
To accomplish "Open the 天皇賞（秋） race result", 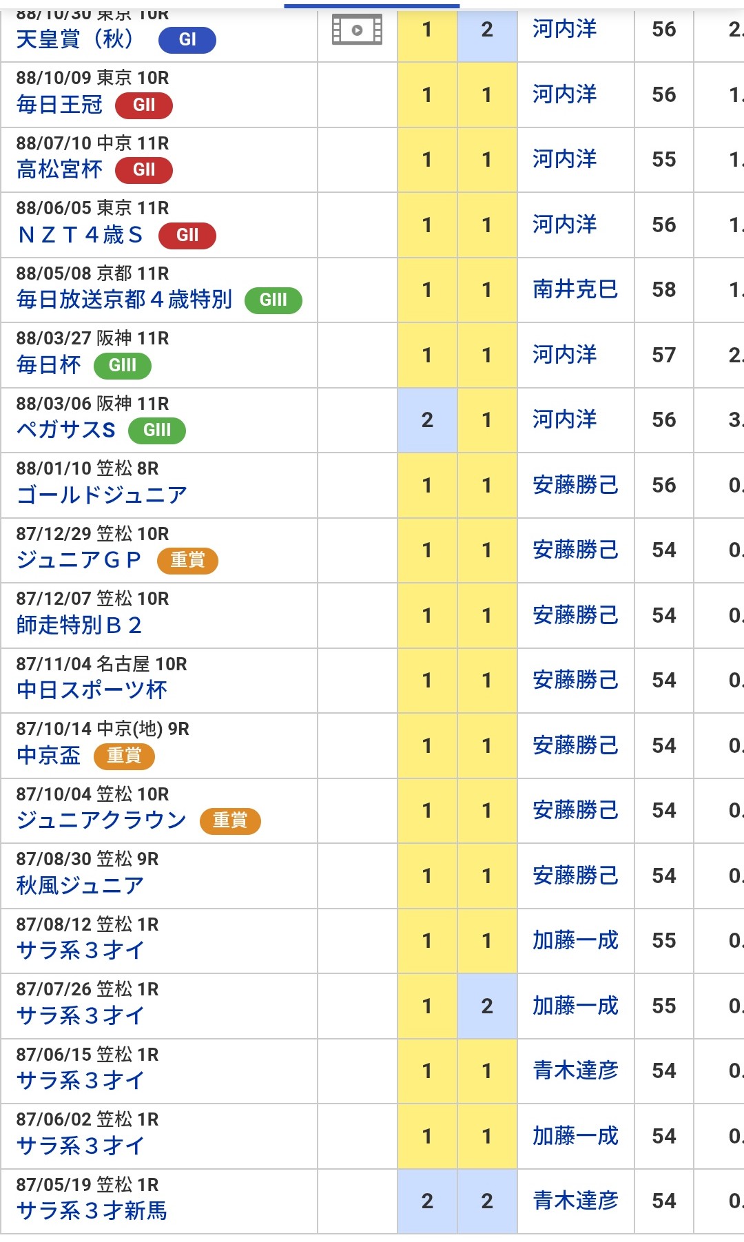I will point(74,39).
